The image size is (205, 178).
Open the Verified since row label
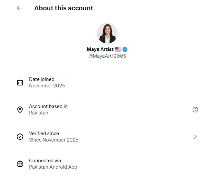point(44,133)
